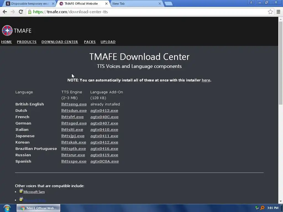Open the UPLOAD navigation item

click(108, 42)
